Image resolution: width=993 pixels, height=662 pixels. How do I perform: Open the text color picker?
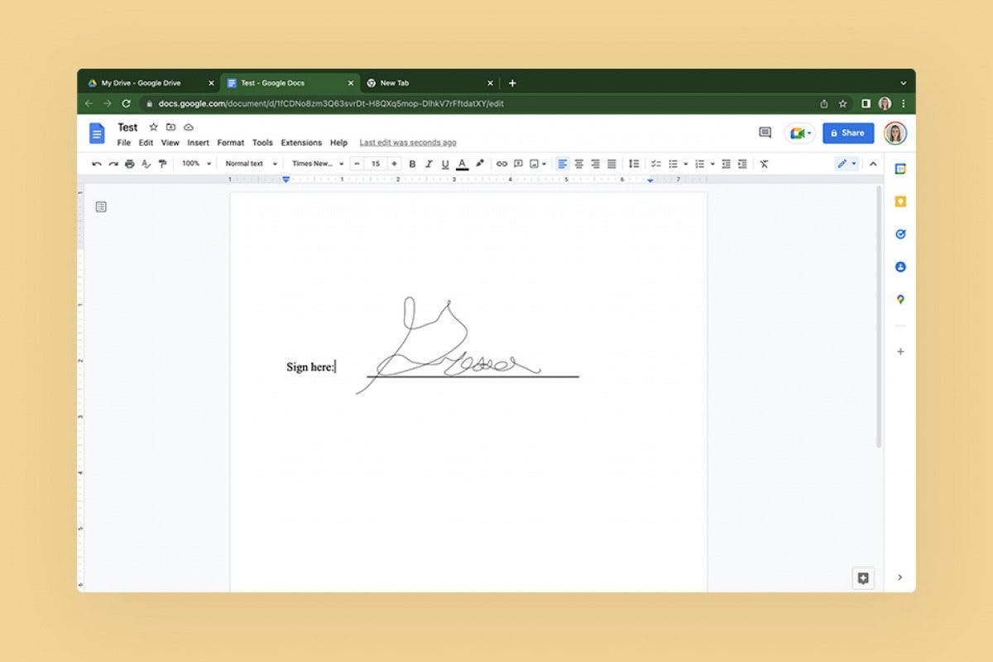click(x=462, y=164)
